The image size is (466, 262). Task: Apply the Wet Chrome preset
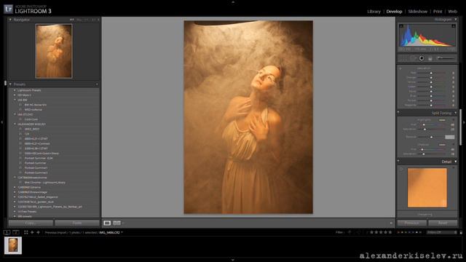pos(44,183)
